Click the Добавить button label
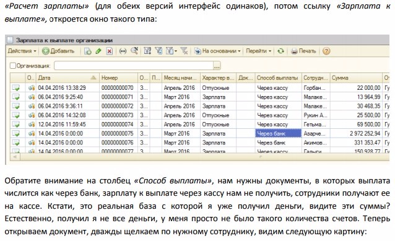 click(63, 51)
